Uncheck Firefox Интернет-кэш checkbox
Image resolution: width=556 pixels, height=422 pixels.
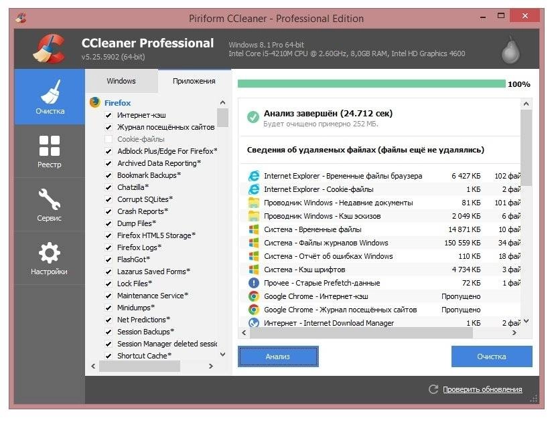point(109,115)
